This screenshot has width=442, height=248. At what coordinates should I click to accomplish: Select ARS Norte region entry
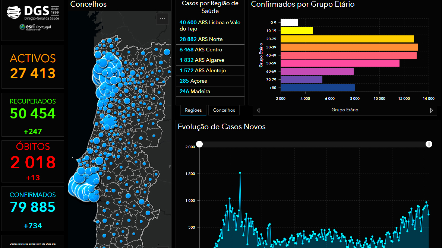[x=210, y=39]
